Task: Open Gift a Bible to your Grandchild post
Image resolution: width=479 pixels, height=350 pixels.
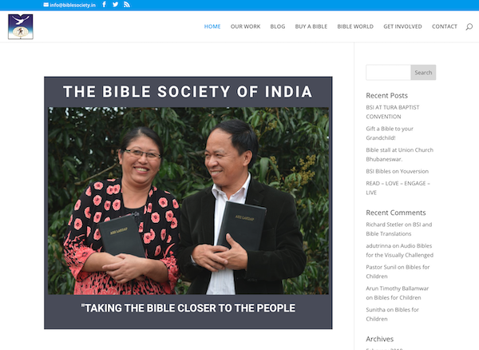Action: [x=390, y=133]
